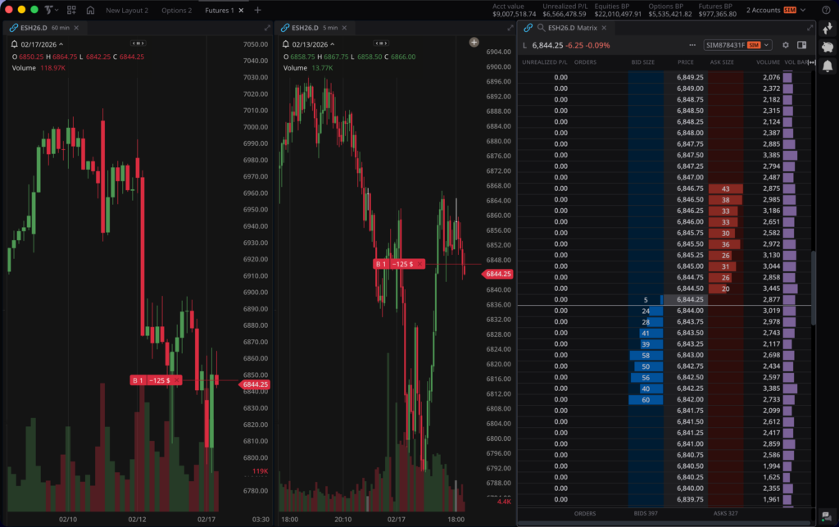This screenshot has height=527, width=839.
Task: Click the plus circle on the 5-min chart
Action: [x=474, y=41]
